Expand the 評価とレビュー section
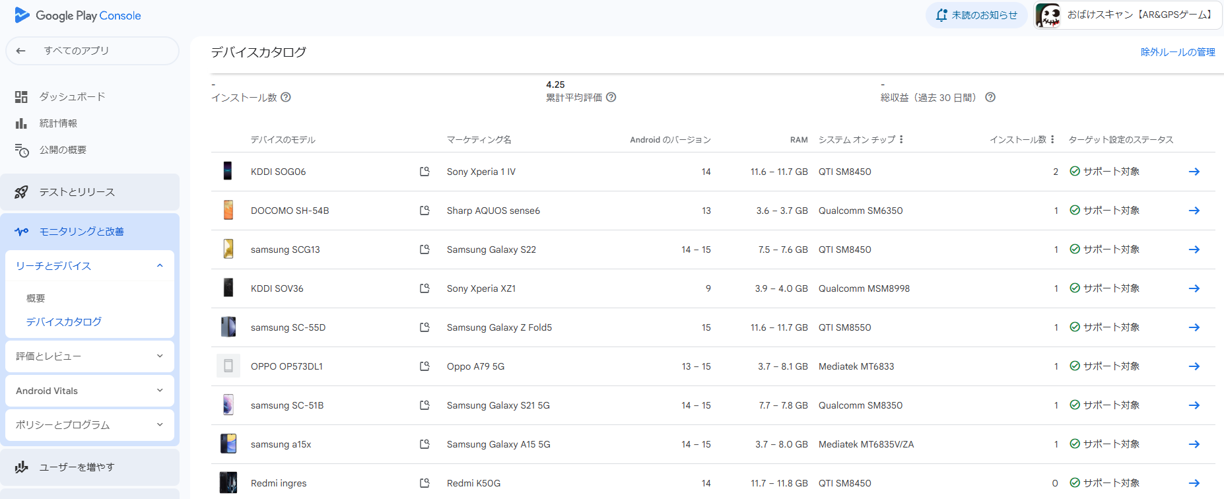 pos(160,356)
